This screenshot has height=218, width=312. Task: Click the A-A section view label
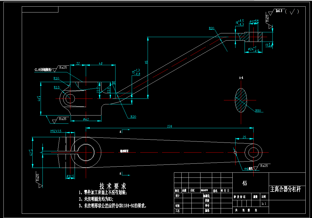241,78
